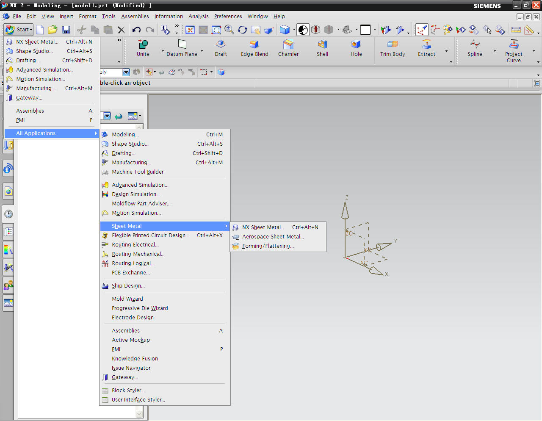
Task: Select the Datum Plane tool
Action: (182, 48)
